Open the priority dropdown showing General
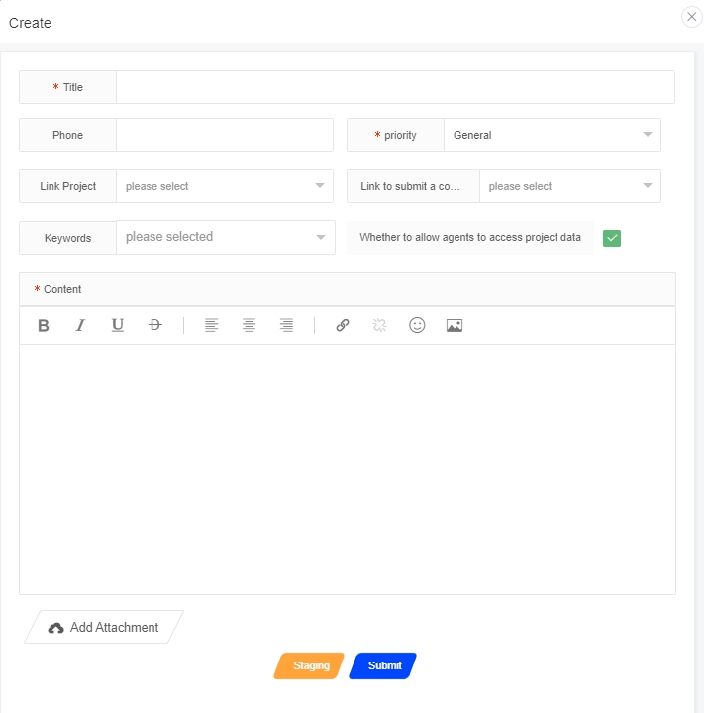709x713 pixels. pyautogui.click(x=553, y=135)
